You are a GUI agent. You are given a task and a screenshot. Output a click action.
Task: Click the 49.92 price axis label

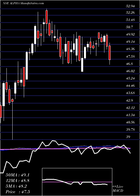(130, 34)
